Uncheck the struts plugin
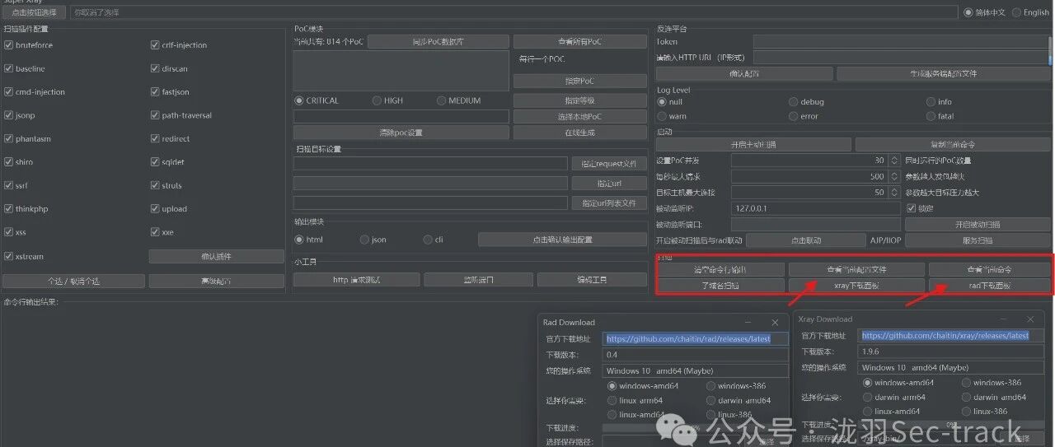 coord(155,185)
